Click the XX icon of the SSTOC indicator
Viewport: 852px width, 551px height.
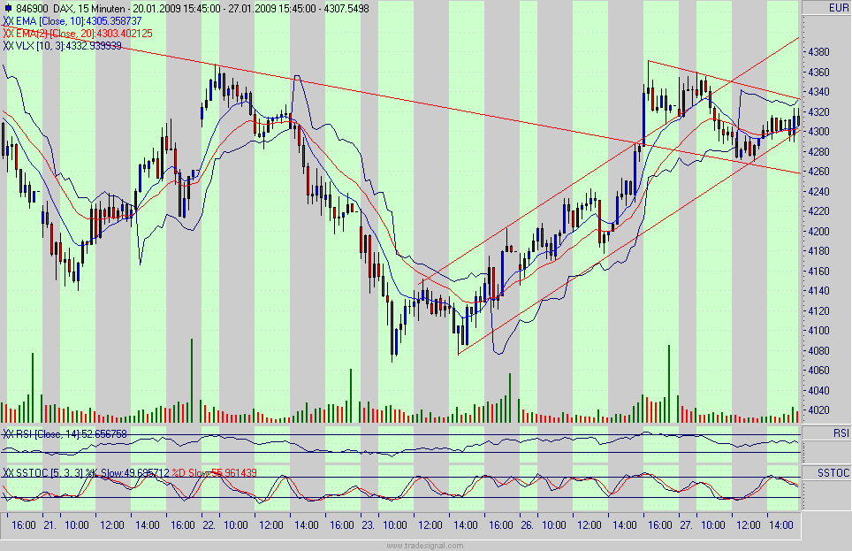tap(8, 472)
